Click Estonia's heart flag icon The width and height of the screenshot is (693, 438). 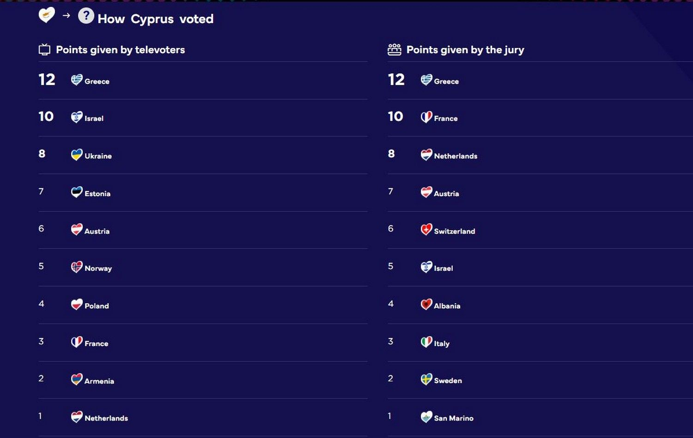pos(77,192)
